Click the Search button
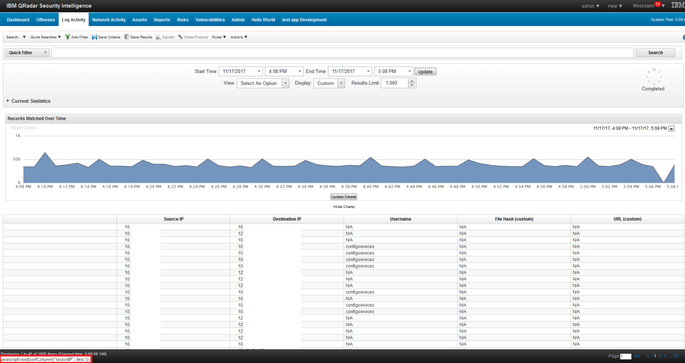Viewport: 685px width, 363px height. [655, 52]
